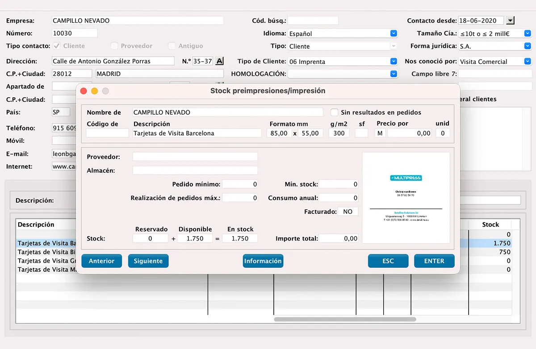Toggle the Antiguo contact type checkbox
The height and width of the screenshot is (349, 536).
pos(172,46)
